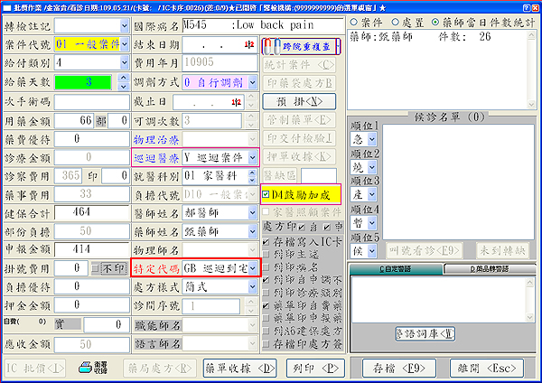Open the 案件代號 dropdown
This screenshot has width=542, height=383.
pos(125,43)
